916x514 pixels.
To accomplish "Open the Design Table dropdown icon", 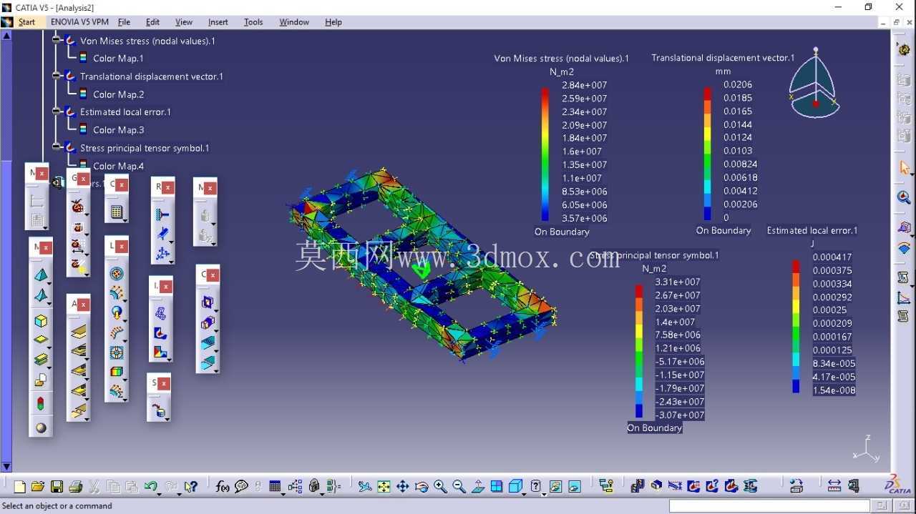I will click(283, 493).
